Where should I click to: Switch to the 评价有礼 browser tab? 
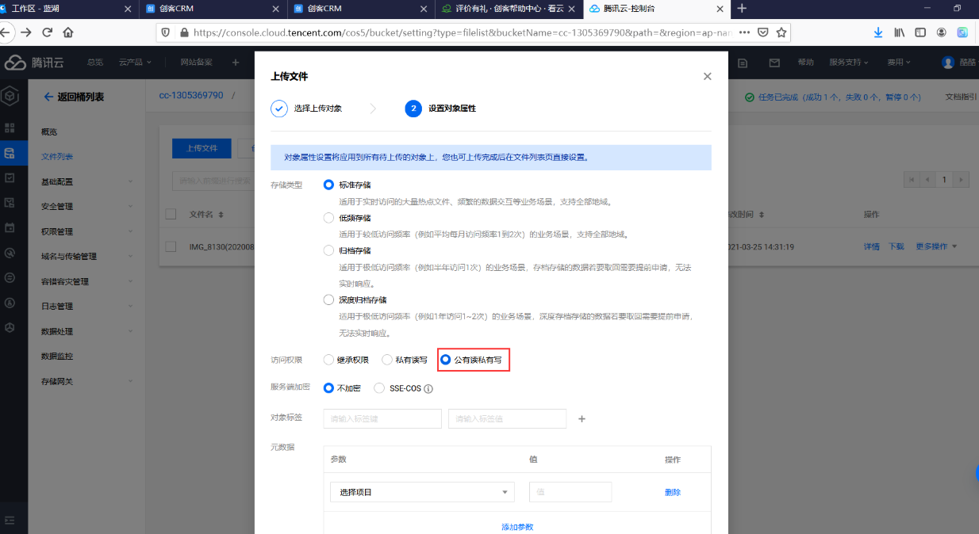510,9
